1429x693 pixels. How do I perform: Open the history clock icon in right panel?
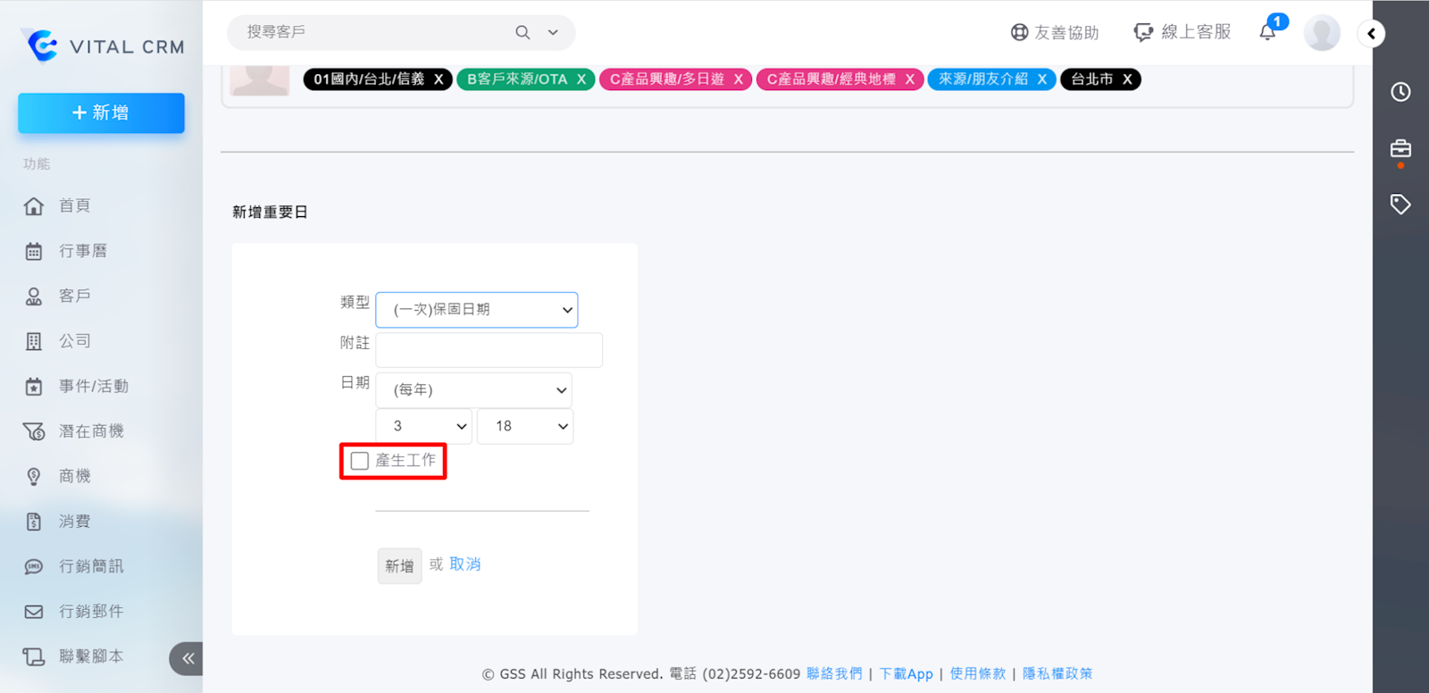[1400, 92]
